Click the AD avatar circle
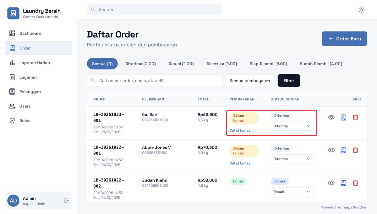Image resolution: width=377 pixels, height=214 pixels. tap(13, 201)
